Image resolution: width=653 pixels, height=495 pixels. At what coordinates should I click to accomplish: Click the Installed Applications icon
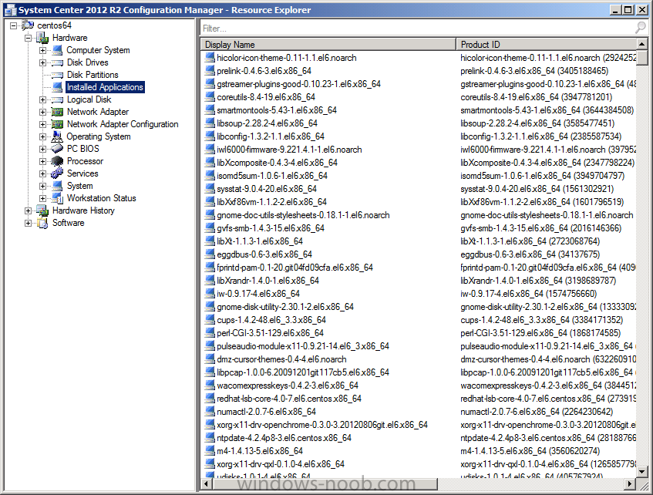57,87
